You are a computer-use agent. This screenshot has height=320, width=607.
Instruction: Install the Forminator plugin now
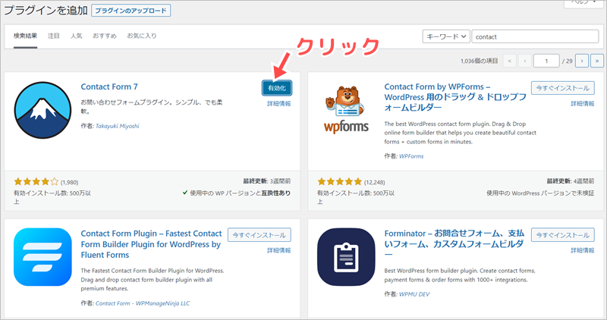click(x=562, y=234)
